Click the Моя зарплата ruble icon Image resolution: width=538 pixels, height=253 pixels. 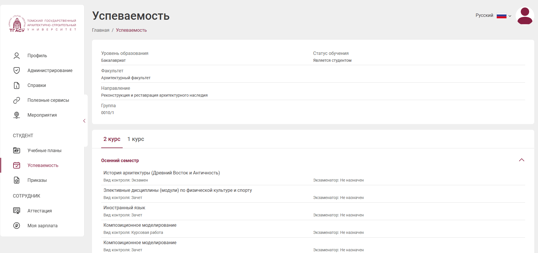tap(17, 226)
